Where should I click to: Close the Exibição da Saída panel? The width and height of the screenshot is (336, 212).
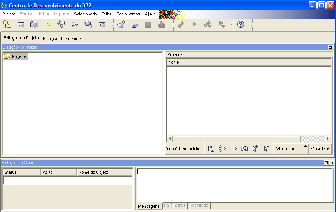(x=331, y=163)
